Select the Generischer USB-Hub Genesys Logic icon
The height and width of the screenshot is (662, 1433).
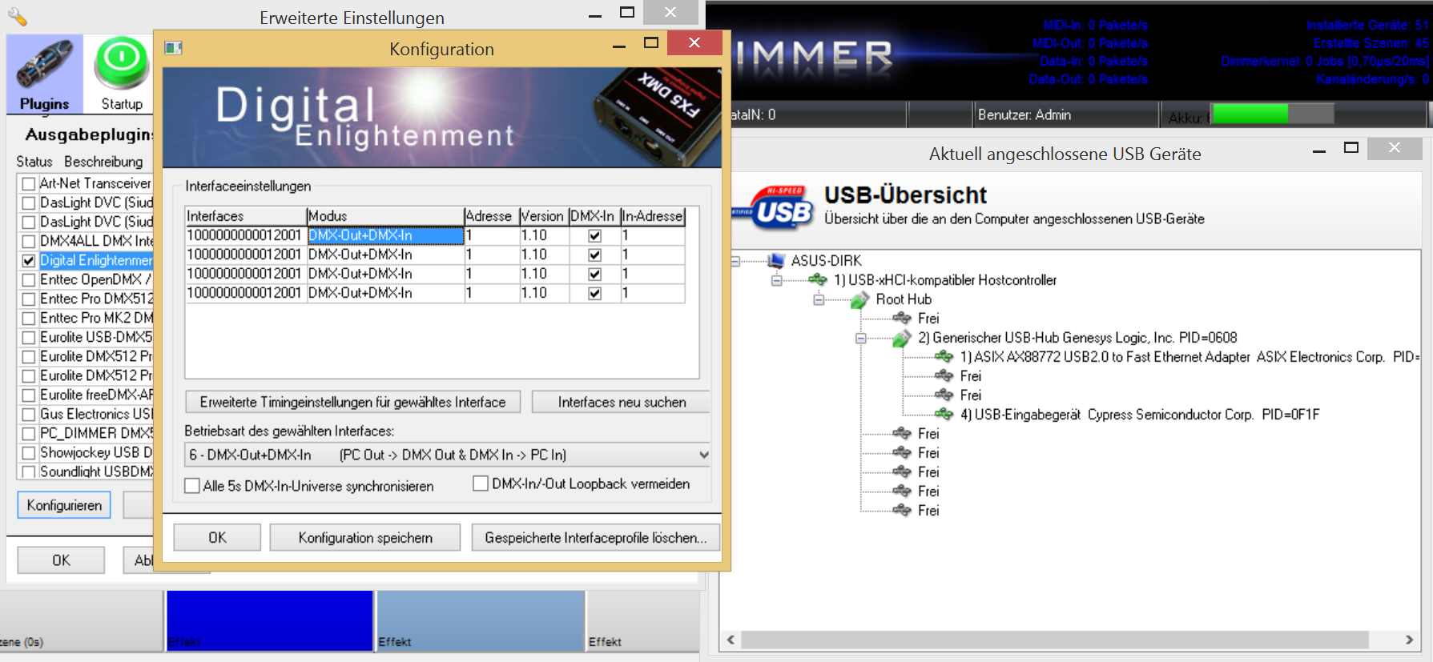(902, 338)
